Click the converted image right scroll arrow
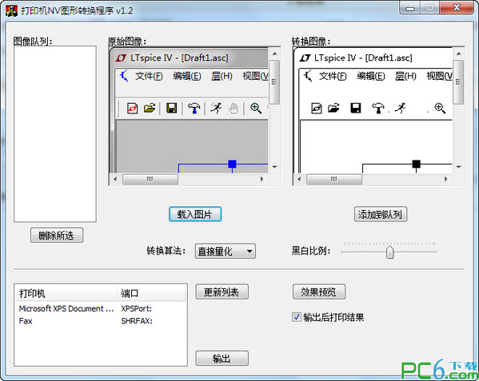479x381 pixels. (446, 179)
